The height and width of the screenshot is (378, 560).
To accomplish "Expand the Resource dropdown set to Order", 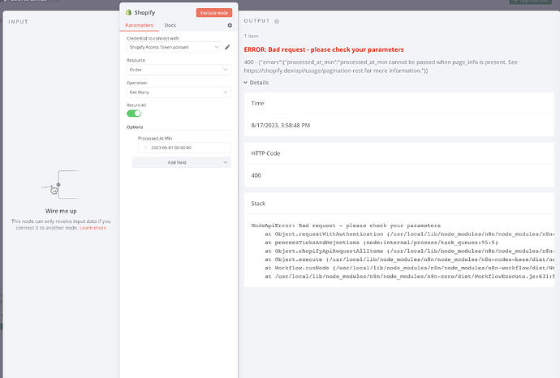I will point(179,70).
